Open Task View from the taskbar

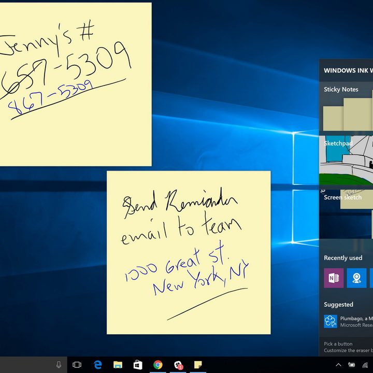(77, 365)
